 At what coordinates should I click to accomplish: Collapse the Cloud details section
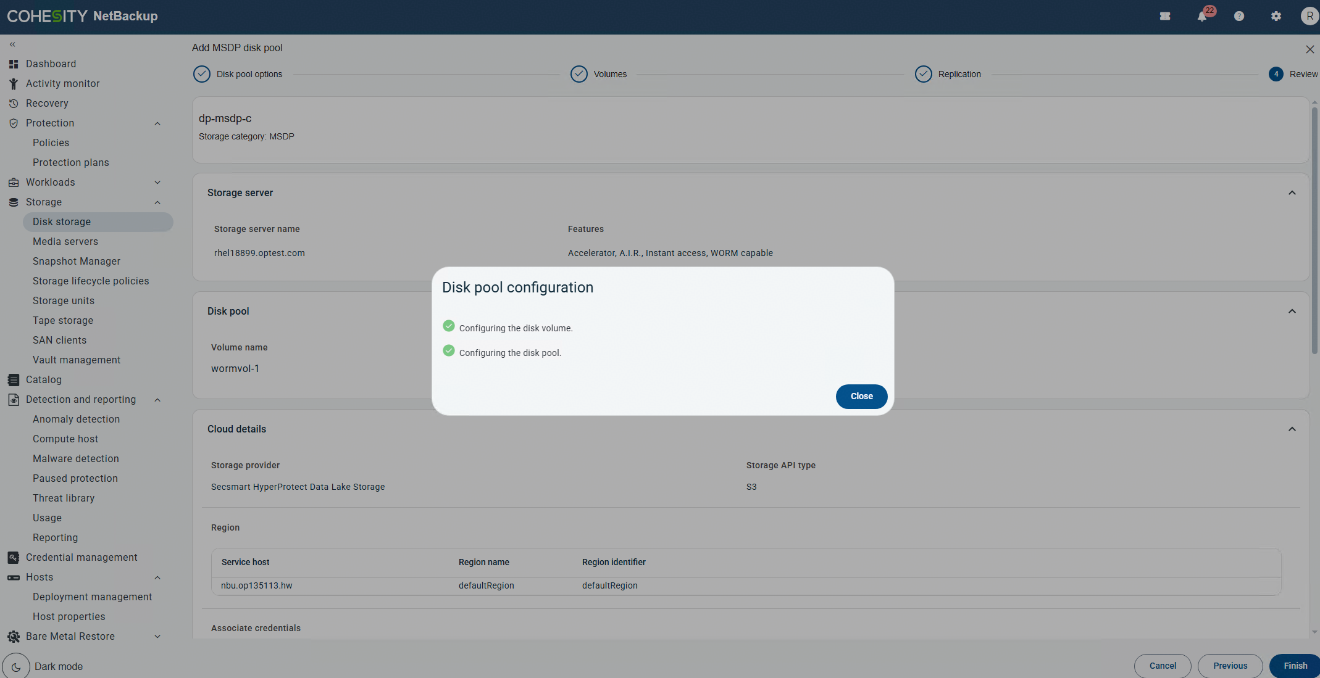pyautogui.click(x=1292, y=429)
